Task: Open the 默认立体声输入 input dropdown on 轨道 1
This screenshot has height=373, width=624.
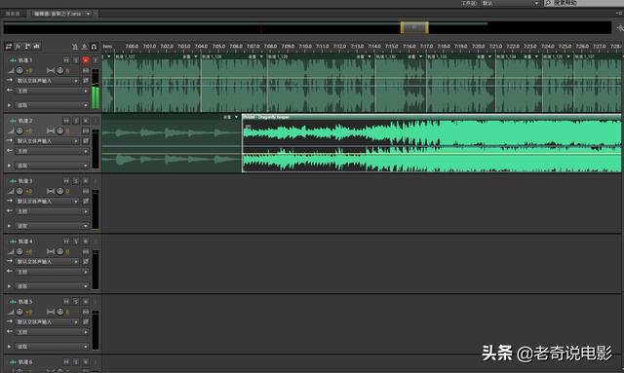Action: click(x=48, y=81)
